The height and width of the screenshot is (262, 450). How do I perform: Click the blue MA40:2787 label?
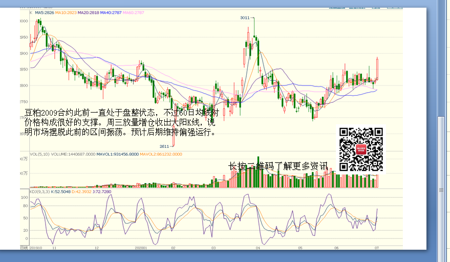111,12
